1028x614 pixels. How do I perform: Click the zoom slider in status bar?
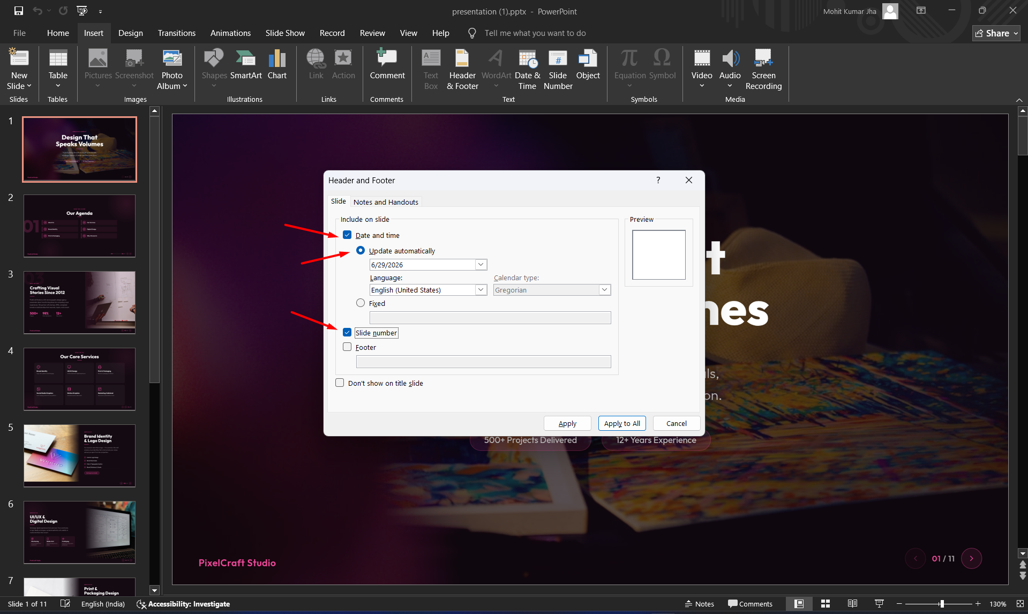[941, 604]
